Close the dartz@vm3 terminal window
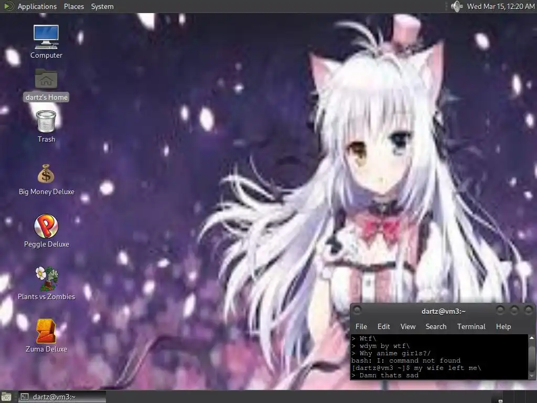The image size is (537, 403). (529, 311)
